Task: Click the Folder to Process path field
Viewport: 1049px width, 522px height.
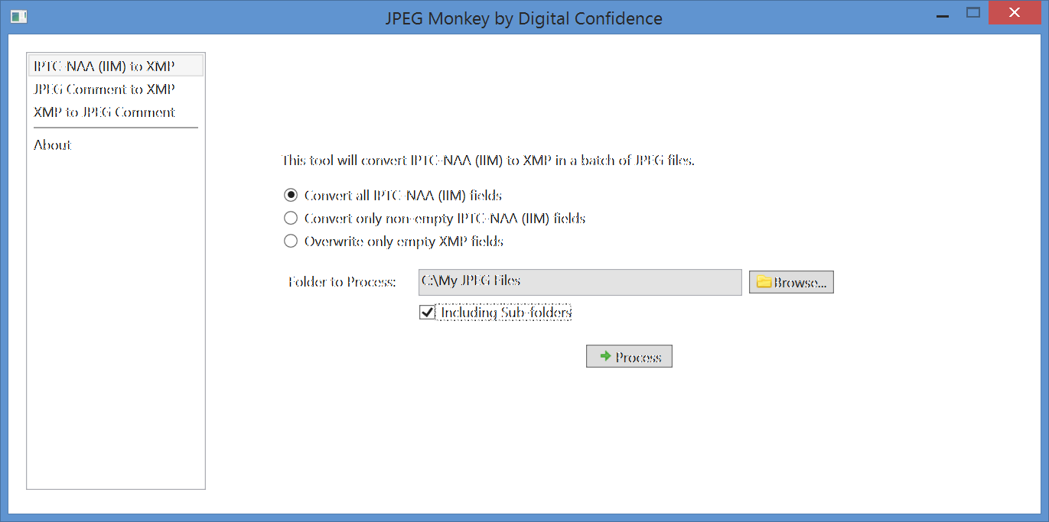Action: [x=580, y=282]
